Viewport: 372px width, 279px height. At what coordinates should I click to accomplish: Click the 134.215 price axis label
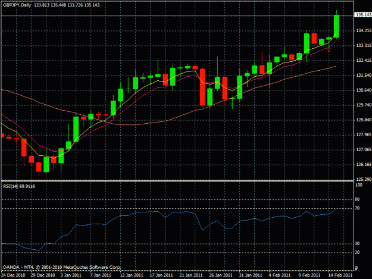pos(364,30)
